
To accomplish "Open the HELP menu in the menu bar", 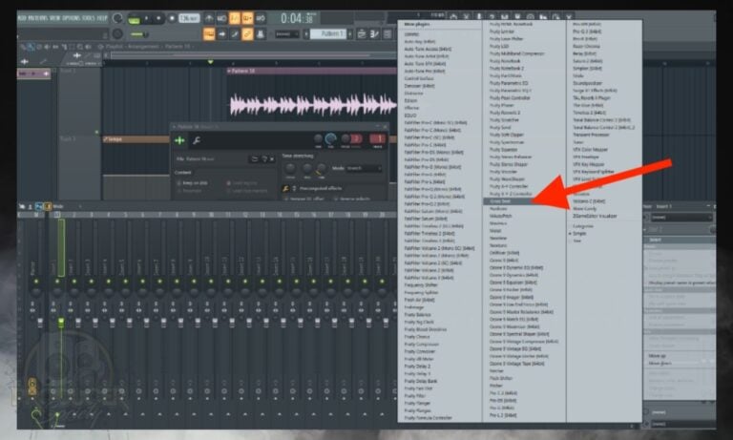I will click(x=101, y=18).
